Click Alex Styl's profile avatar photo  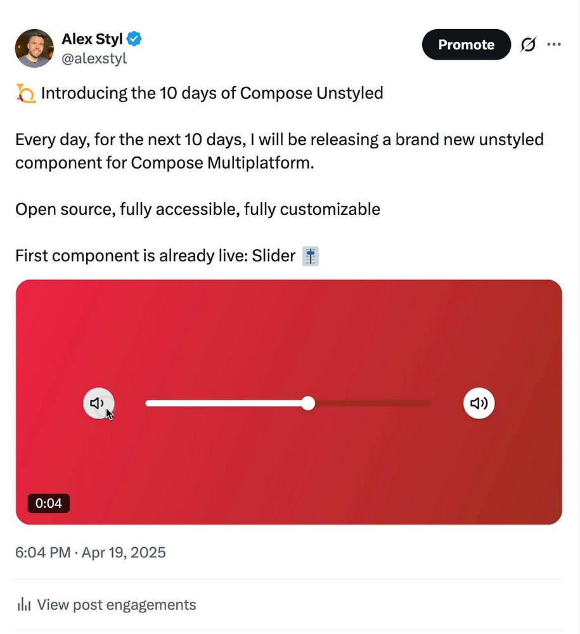click(x=34, y=48)
